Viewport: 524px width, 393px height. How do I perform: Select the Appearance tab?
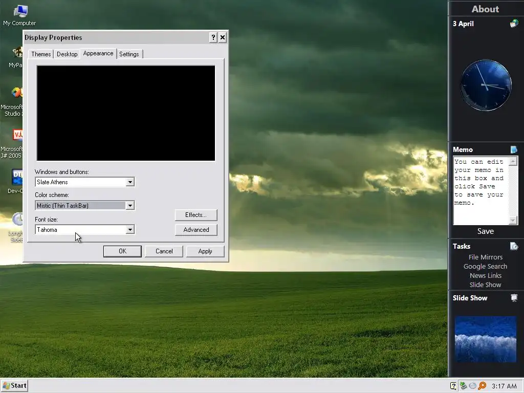98,53
